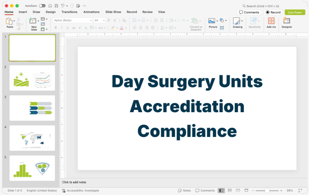Open the slide Layout dropdown
The image size is (309, 195).
44,19
